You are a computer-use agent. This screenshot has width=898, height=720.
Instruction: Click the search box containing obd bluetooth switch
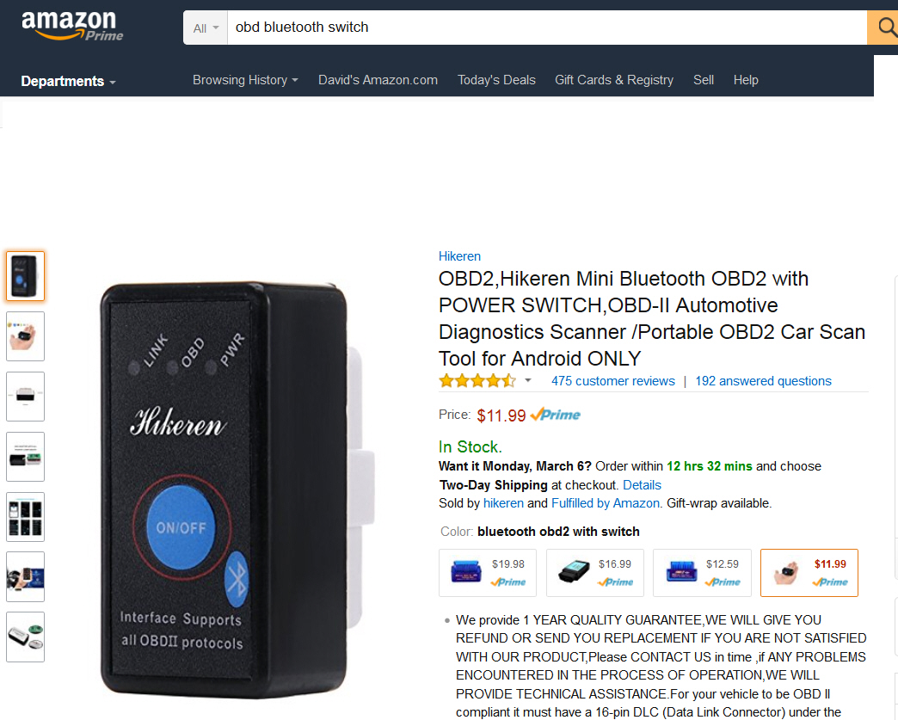click(x=547, y=28)
